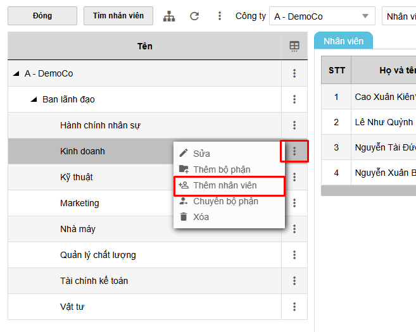Screen dimensions: 416x332
Task: Click the organization chart icon in toolbar
Action: click(x=169, y=16)
